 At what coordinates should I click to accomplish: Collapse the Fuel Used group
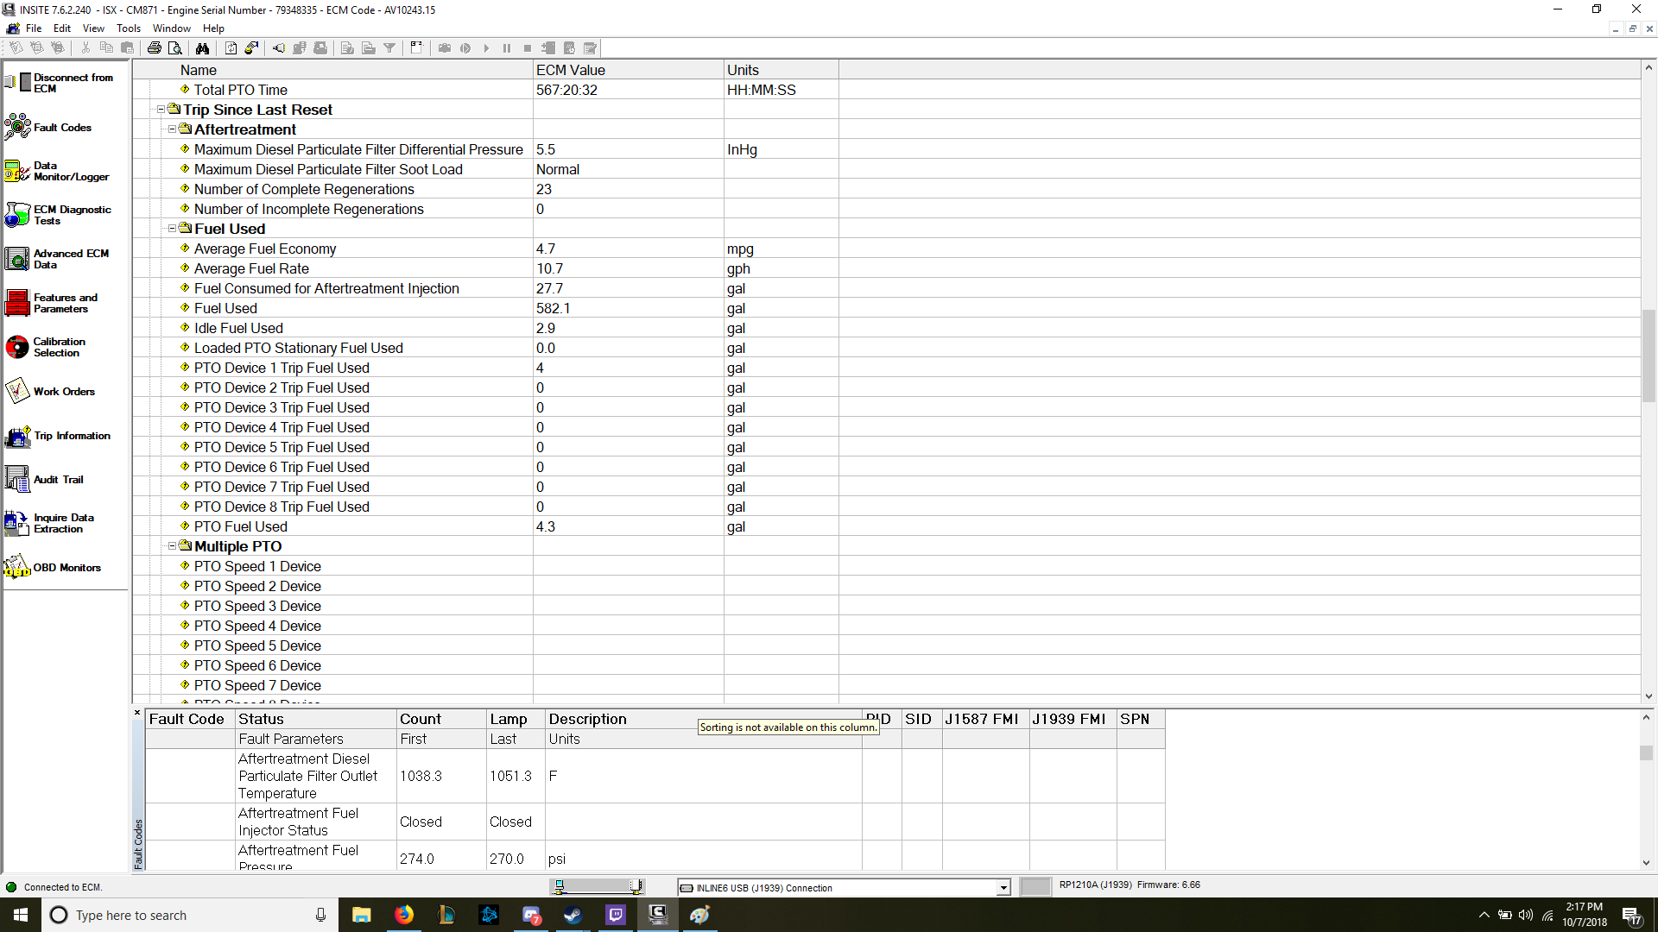coord(172,229)
